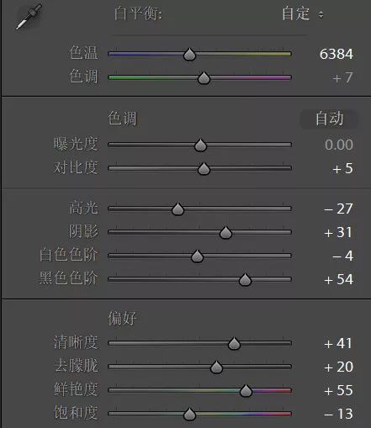This screenshot has width=371, height=428.
Task: Click the 自动 auto tone button
Action: (x=329, y=119)
